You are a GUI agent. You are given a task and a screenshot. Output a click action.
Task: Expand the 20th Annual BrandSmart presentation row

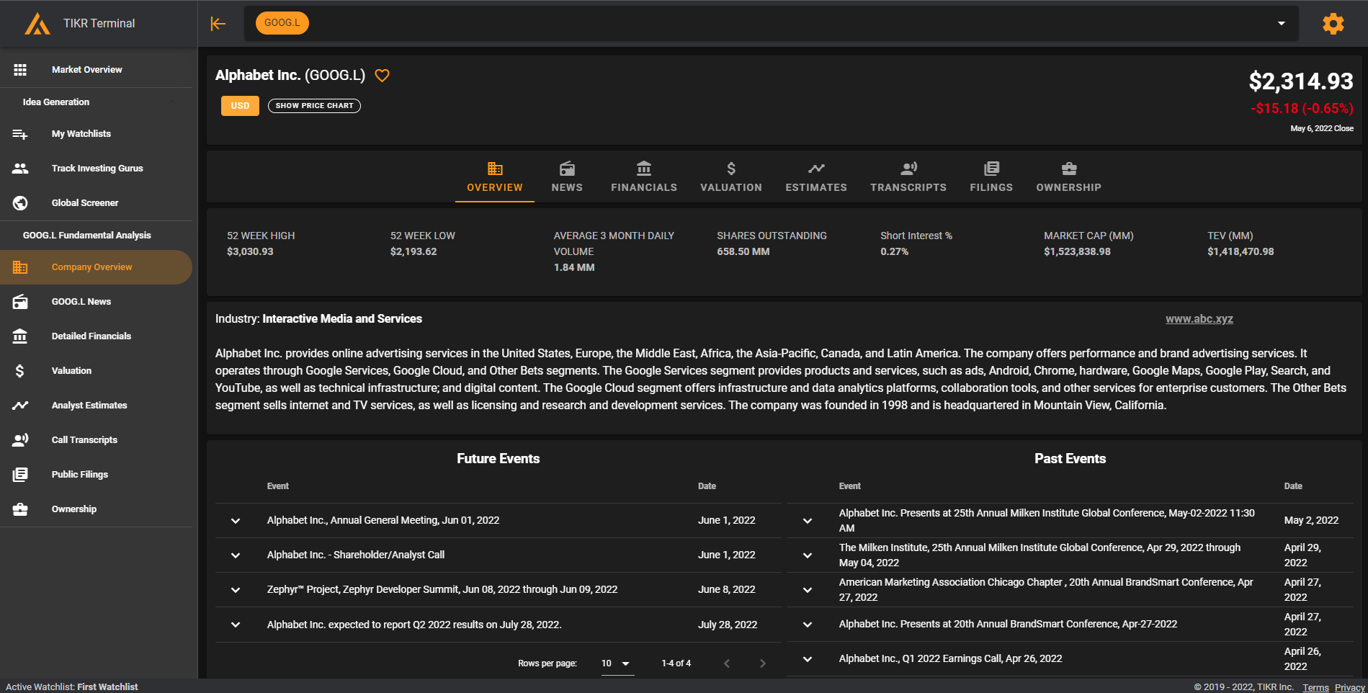click(x=808, y=625)
